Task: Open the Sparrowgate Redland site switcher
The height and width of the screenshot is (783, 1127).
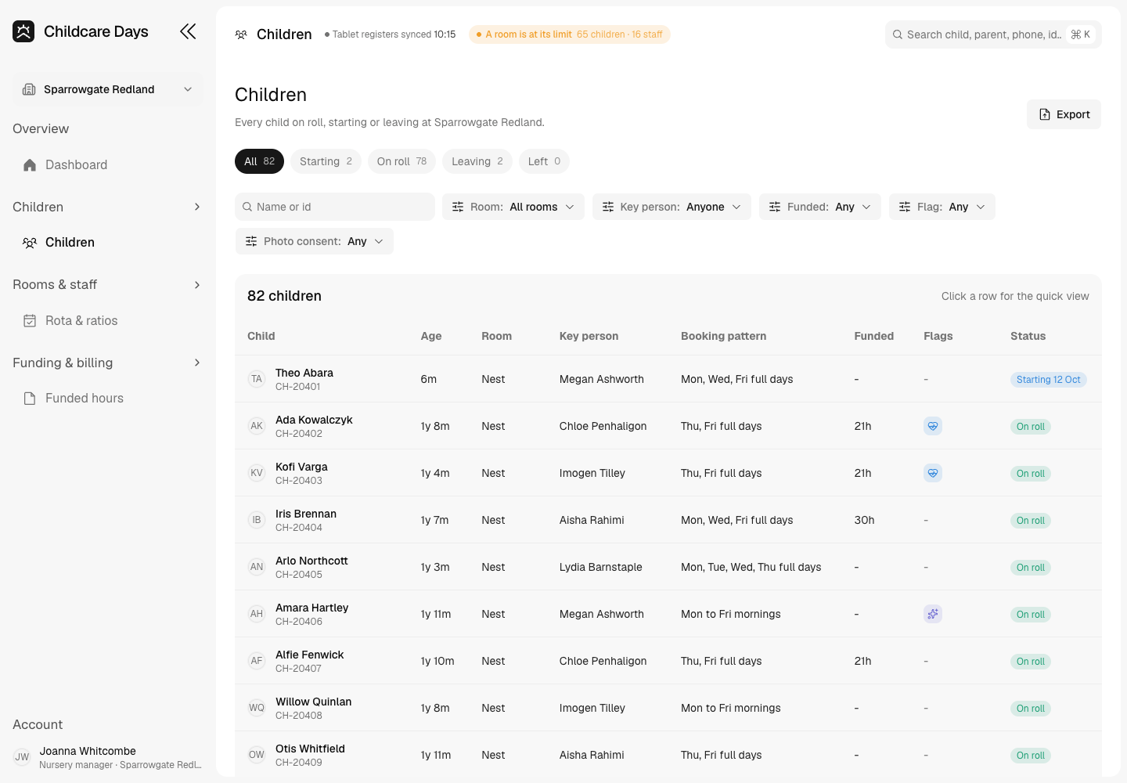Action: (x=108, y=89)
